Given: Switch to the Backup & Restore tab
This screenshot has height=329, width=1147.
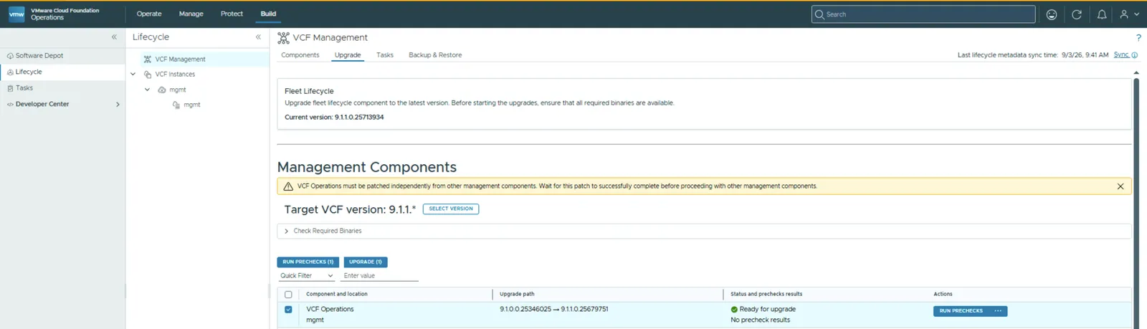Looking at the screenshot, I should click(435, 55).
